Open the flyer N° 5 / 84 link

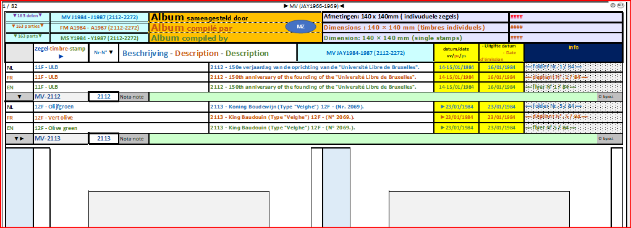tap(550, 128)
